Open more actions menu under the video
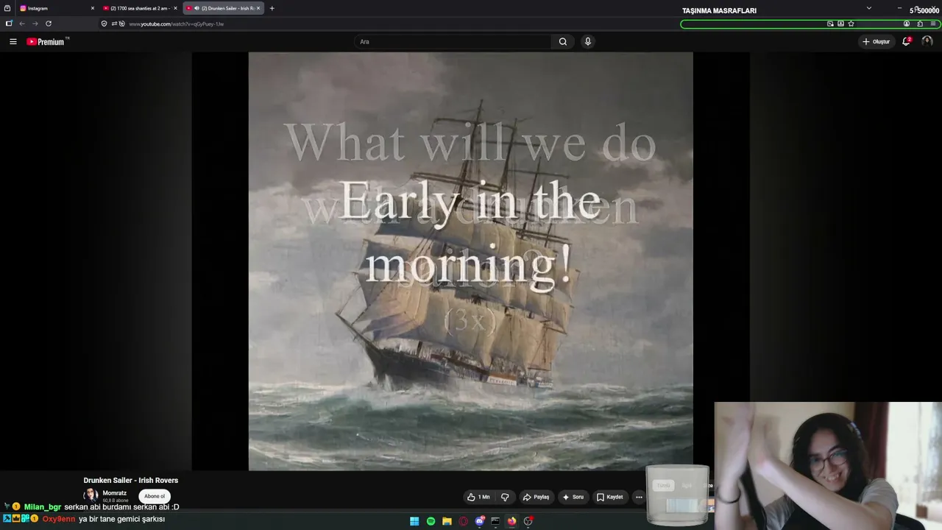This screenshot has width=942, height=530. tap(639, 497)
